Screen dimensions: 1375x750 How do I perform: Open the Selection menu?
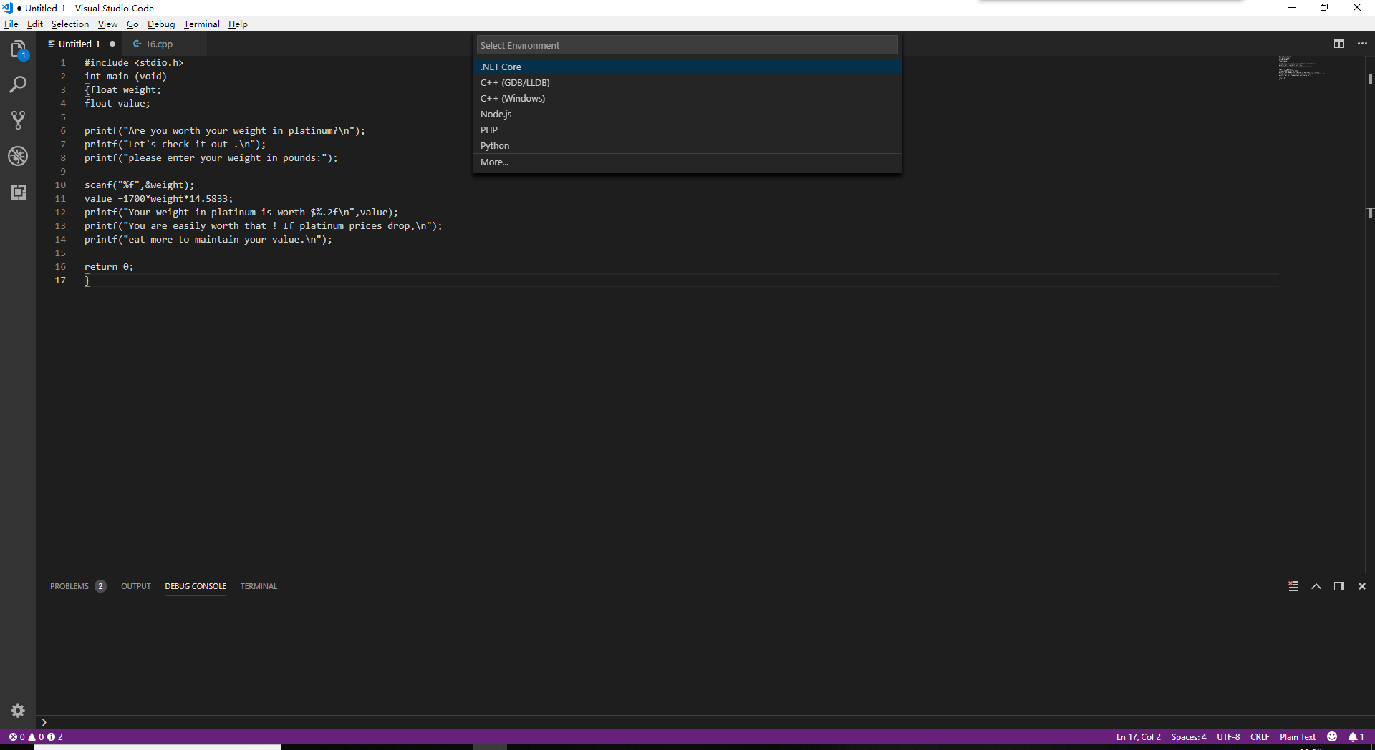click(70, 24)
